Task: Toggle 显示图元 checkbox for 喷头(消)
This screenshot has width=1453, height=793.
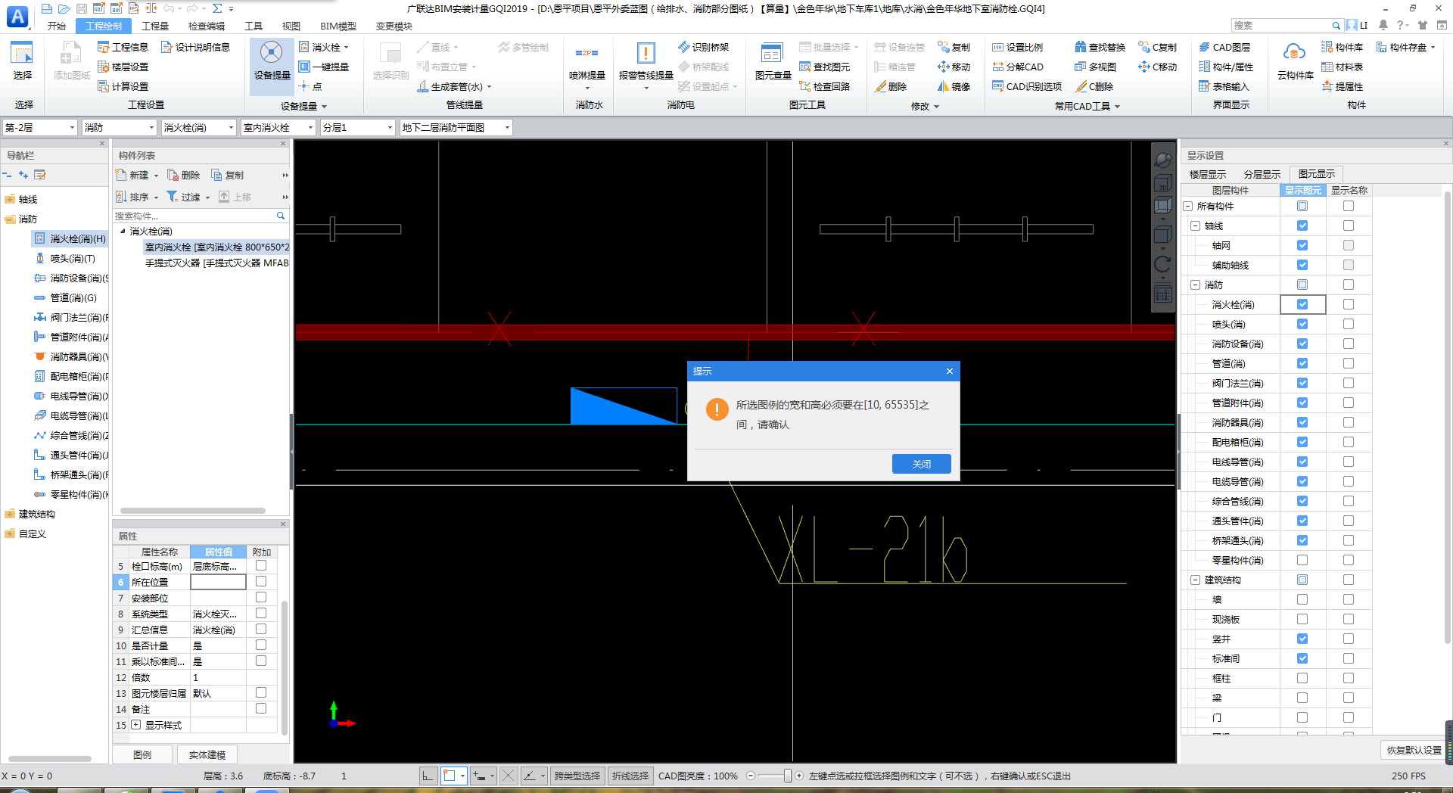Action: pos(1302,324)
